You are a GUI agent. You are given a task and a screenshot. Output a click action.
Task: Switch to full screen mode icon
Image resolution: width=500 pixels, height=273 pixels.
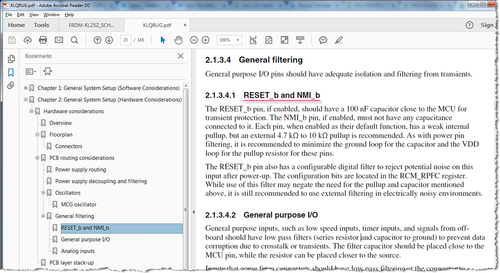pos(285,40)
